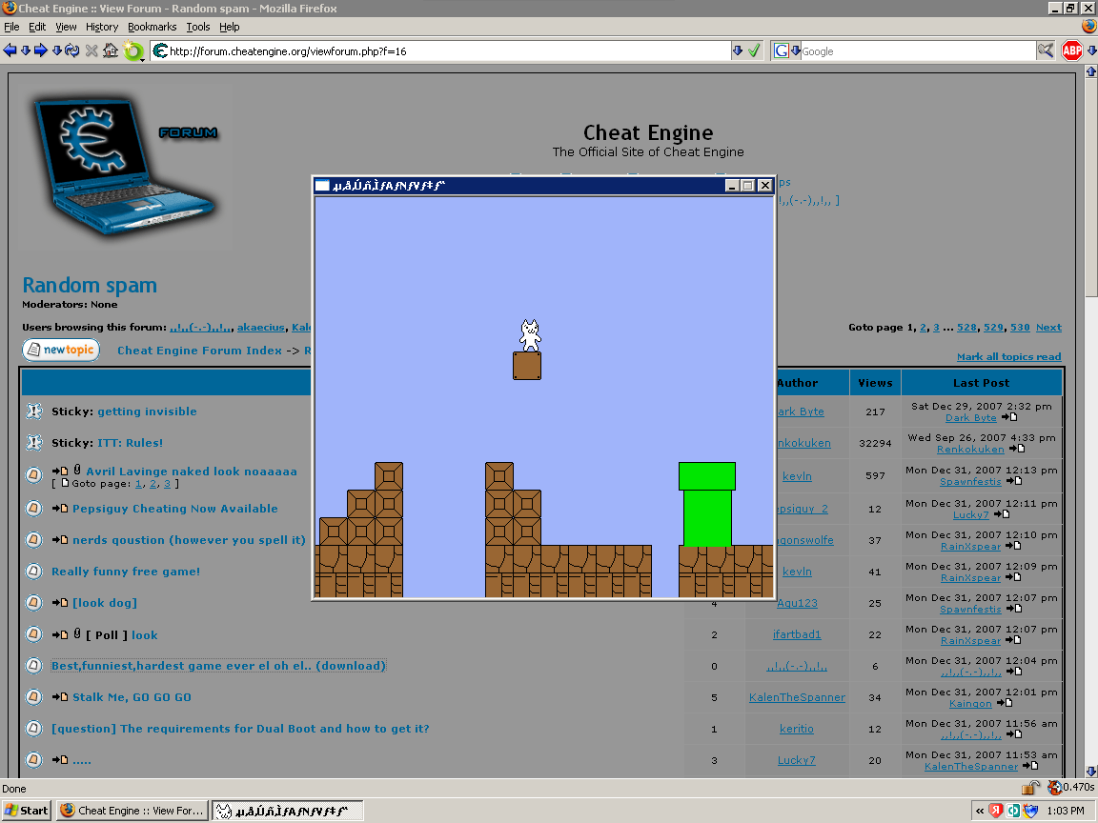The image size is (1098, 823).
Task: Open search engine selection dropdown arrow
Action: click(796, 50)
